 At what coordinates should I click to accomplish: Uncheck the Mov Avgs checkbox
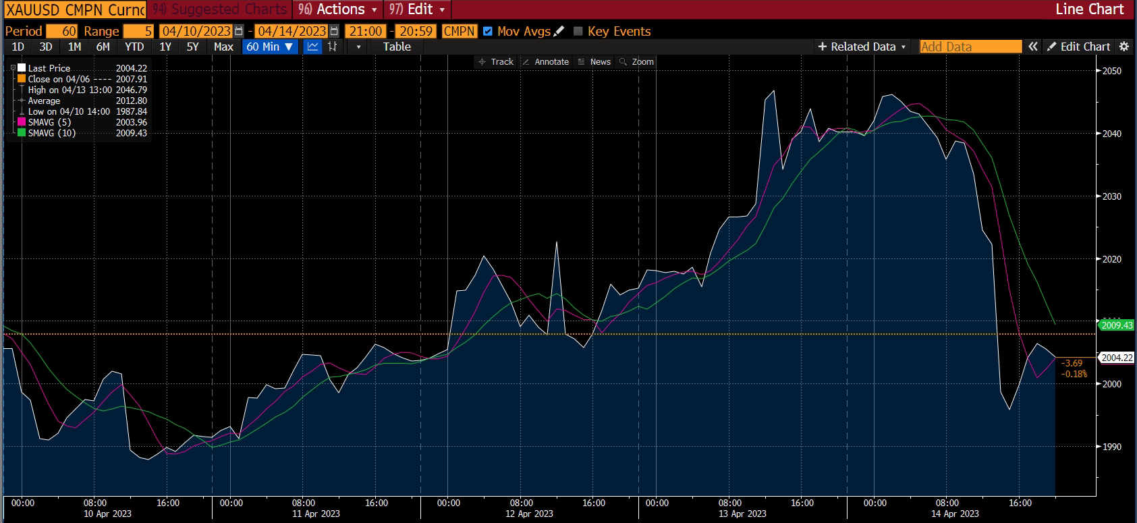[x=488, y=31]
